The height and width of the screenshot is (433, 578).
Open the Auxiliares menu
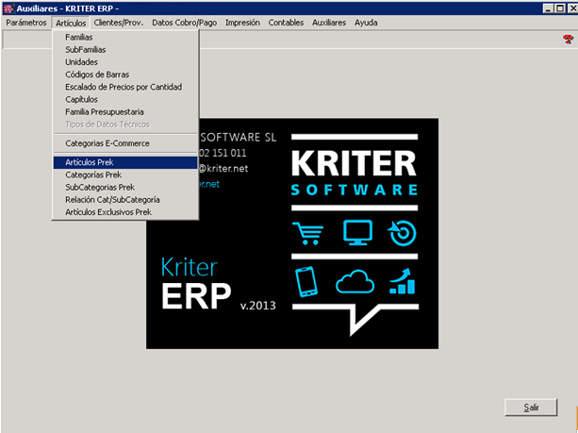[x=329, y=23]
